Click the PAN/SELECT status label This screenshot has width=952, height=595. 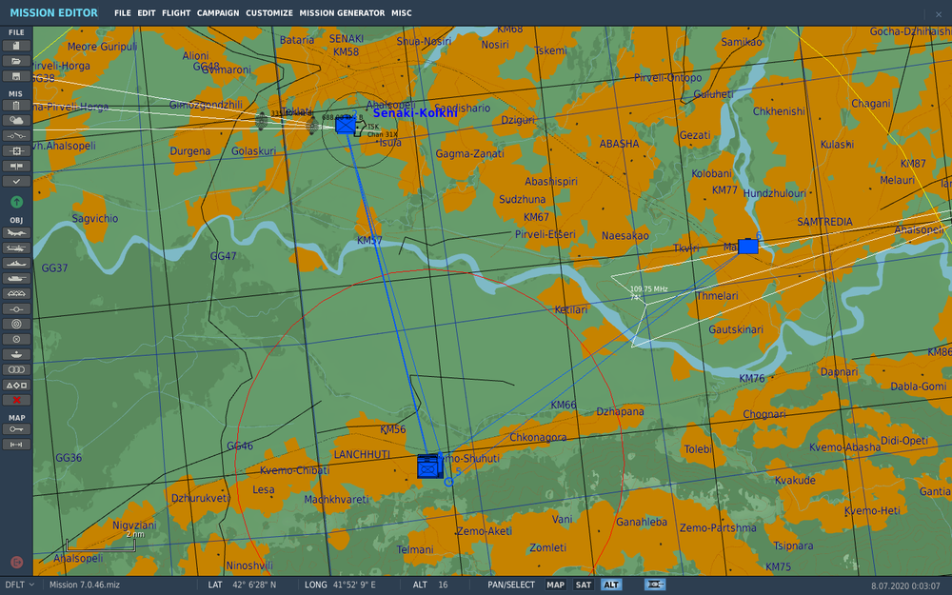(x=511, y=585)
